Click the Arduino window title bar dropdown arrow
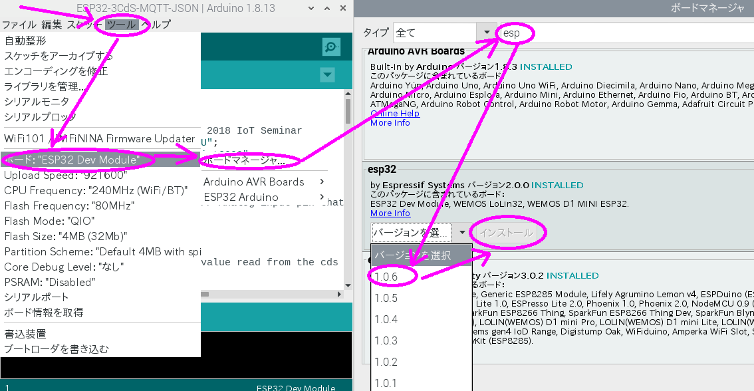Image resolution: width=754 pixels, height=391 pixels. pyautogui.click(x=311, y=8)
